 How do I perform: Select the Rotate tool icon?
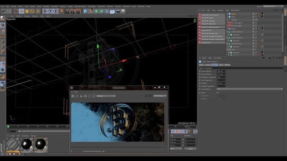tap(32, 11)
